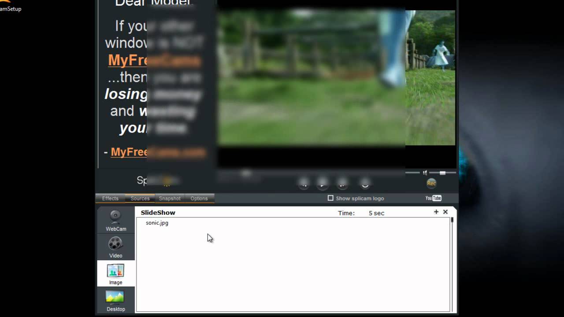
Task: Click the 5 sec time value
Action: tap(376, 213)
